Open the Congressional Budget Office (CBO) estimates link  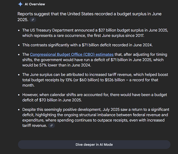72,55
